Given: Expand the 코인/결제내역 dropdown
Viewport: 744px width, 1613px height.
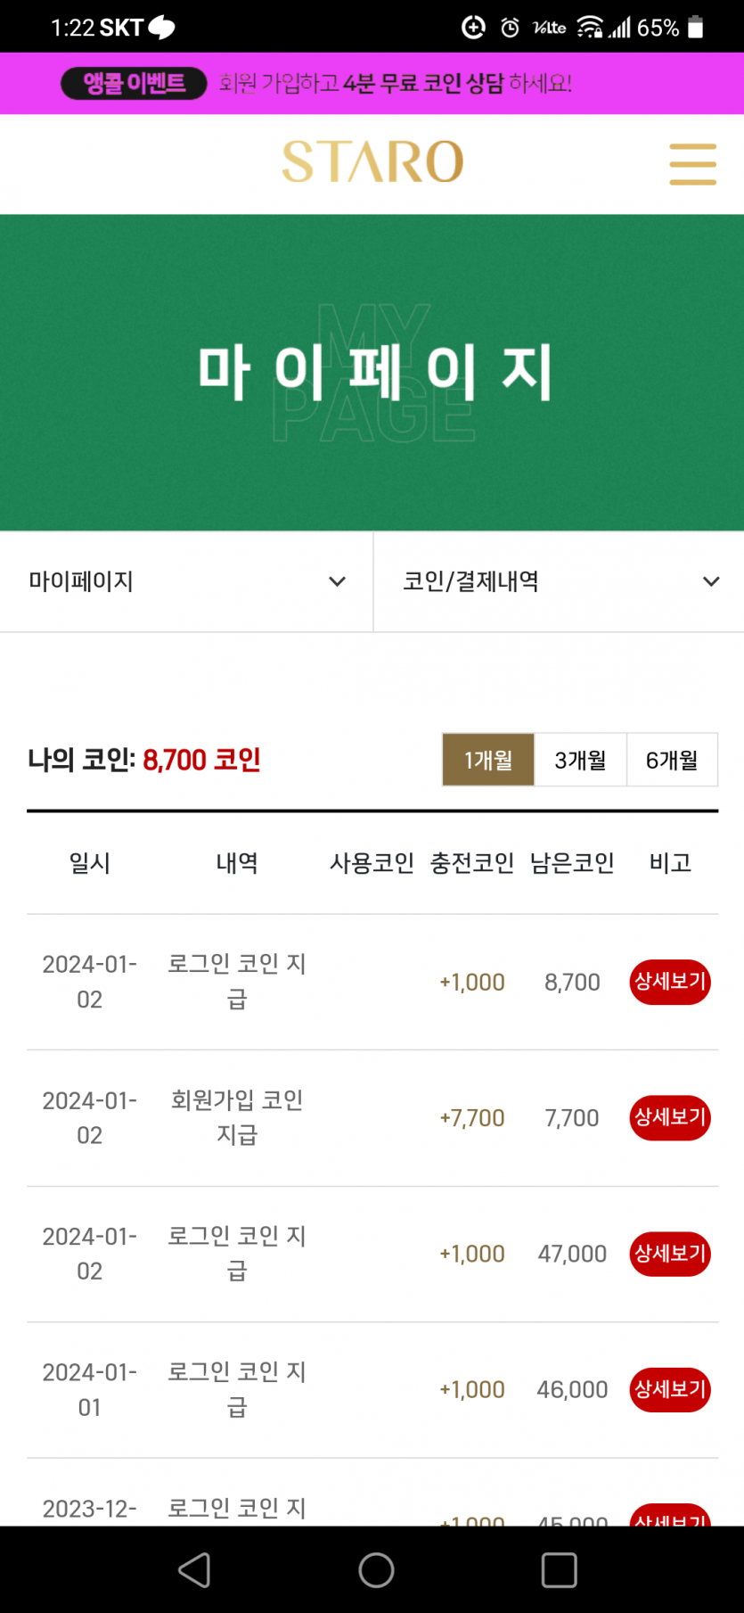Looking at the screenshot, I should click(559, 581).
